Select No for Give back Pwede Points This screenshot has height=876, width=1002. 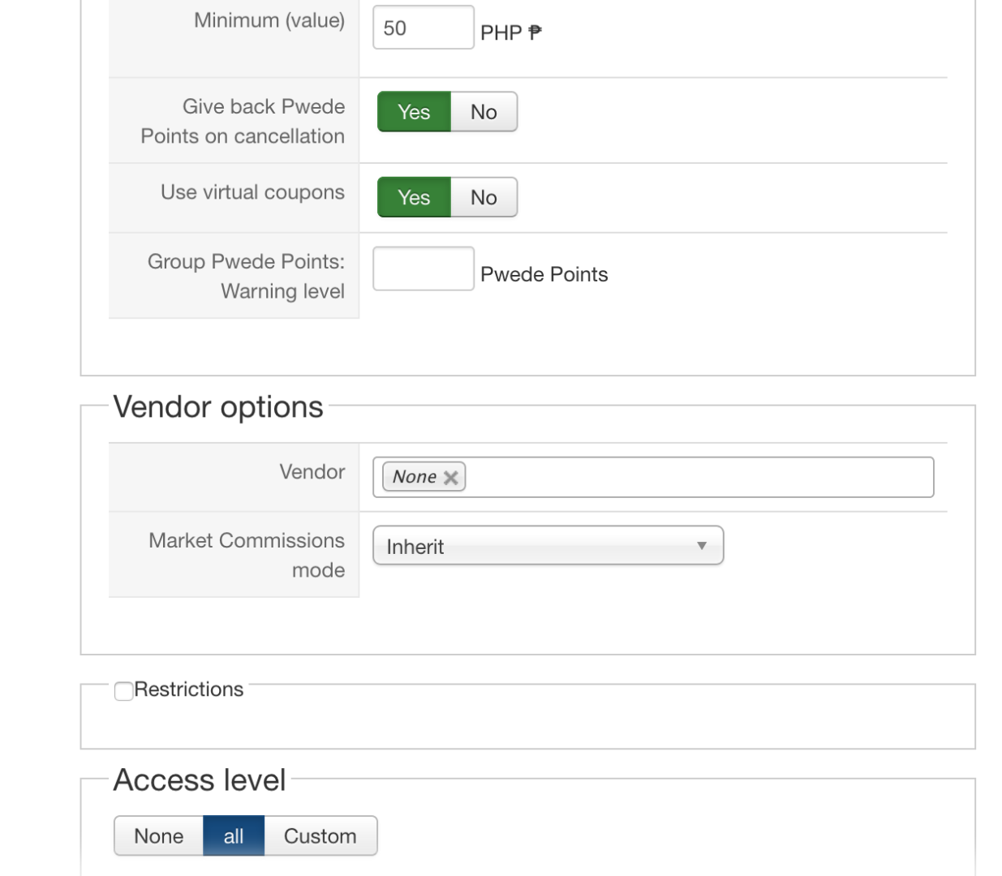coord(484,112)
